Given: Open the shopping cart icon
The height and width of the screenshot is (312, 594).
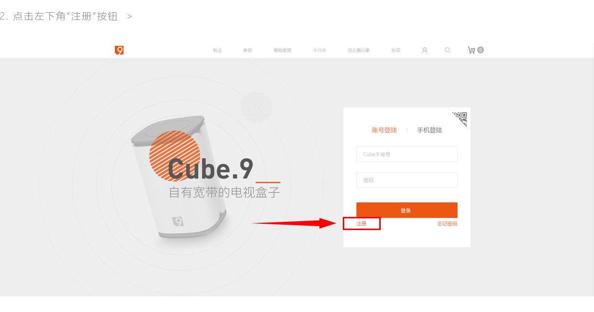Looking at the screenshot, I should pos(471,50).
